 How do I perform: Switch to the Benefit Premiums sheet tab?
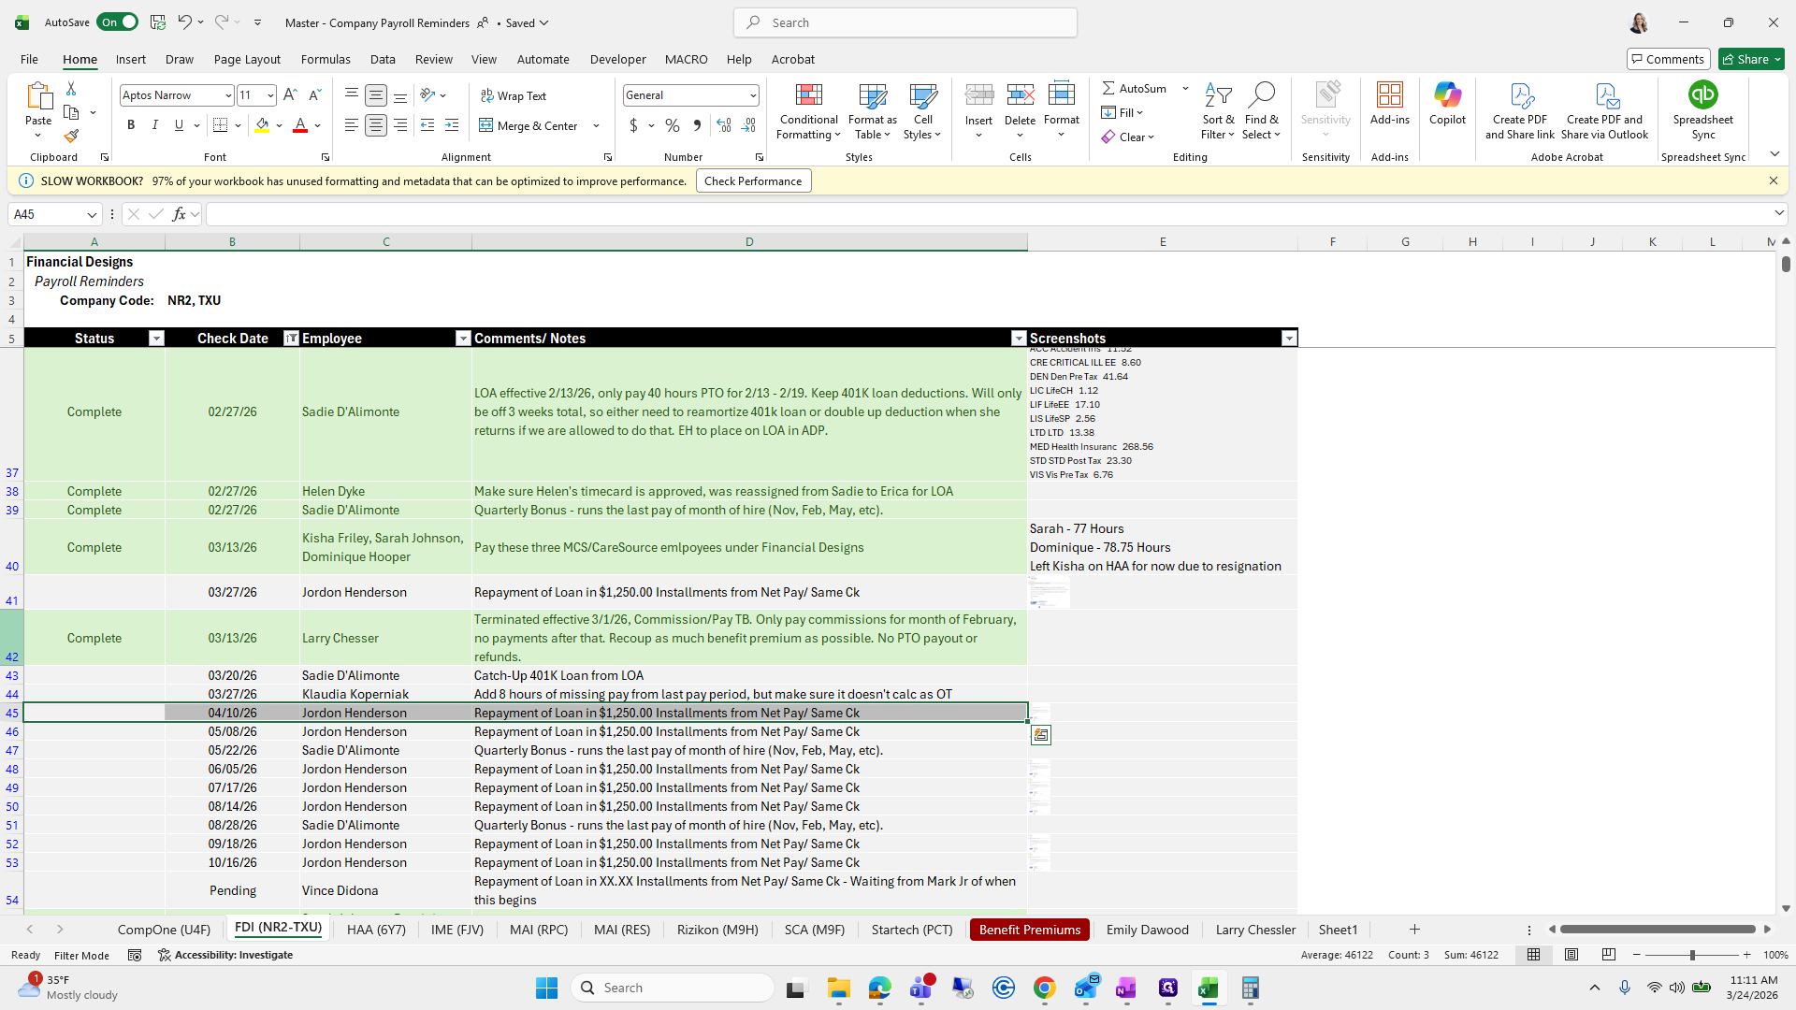pyautogui.click(x=1029, y=930)
